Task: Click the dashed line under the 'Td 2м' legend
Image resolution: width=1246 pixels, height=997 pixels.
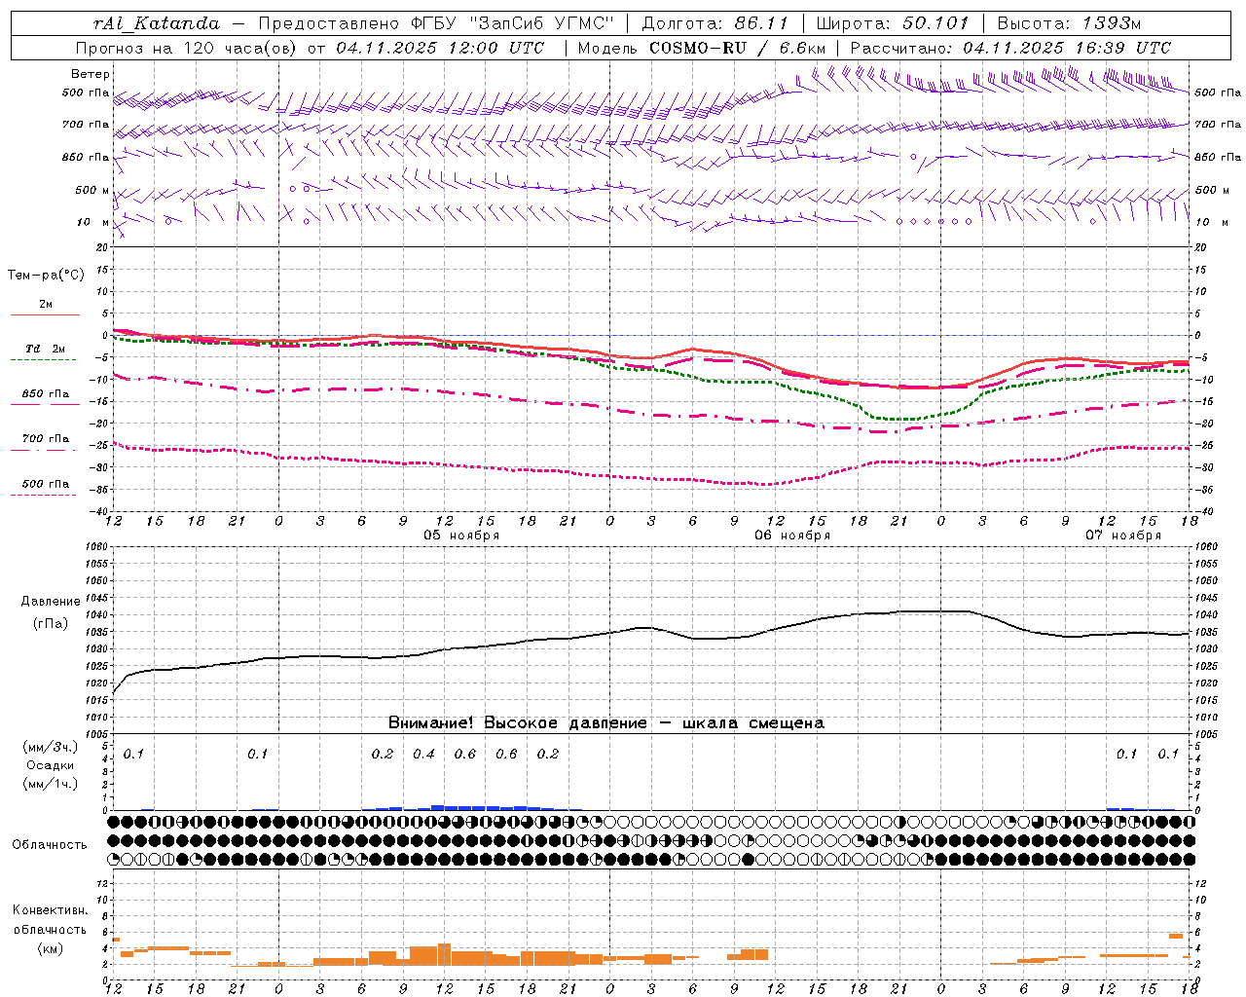Action: coord(44,359)
